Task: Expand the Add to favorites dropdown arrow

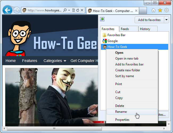Action: (167, 20)
